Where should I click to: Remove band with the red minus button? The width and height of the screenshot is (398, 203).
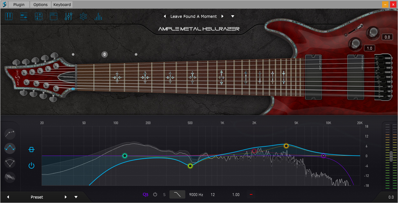(x=251, y=194)
